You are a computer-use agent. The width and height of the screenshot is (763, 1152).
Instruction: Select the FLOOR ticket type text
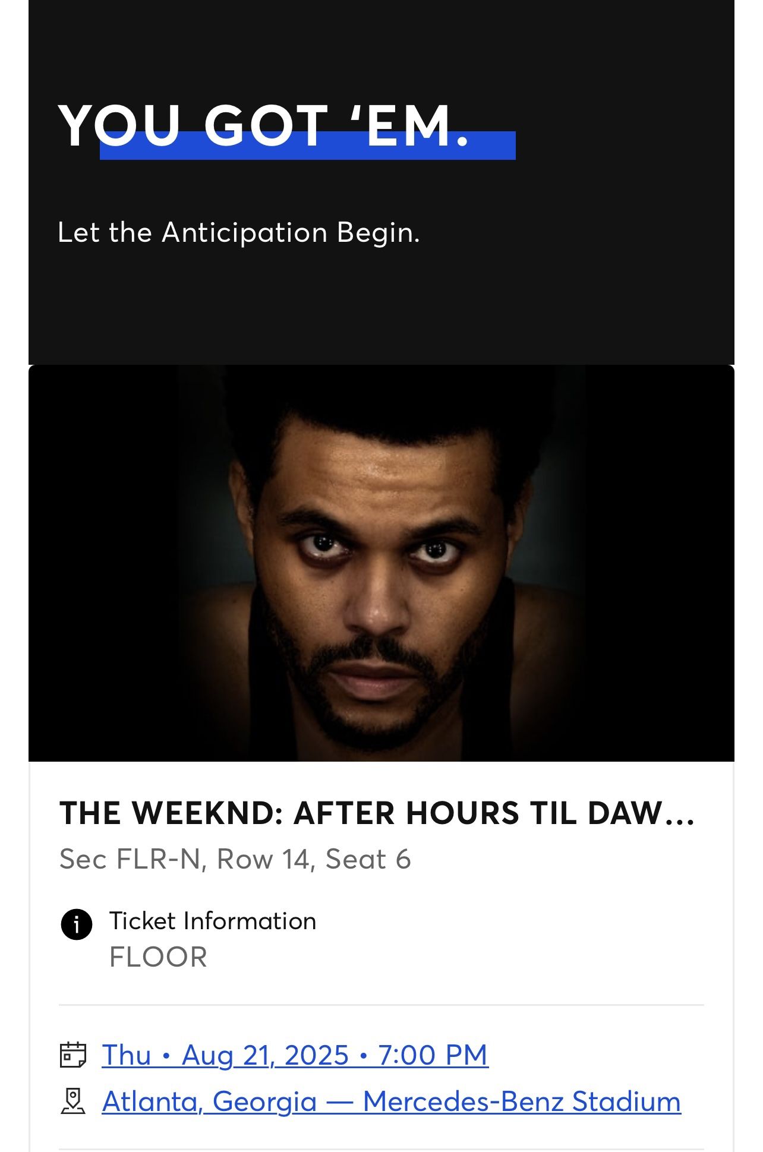[x=158, y=957]
